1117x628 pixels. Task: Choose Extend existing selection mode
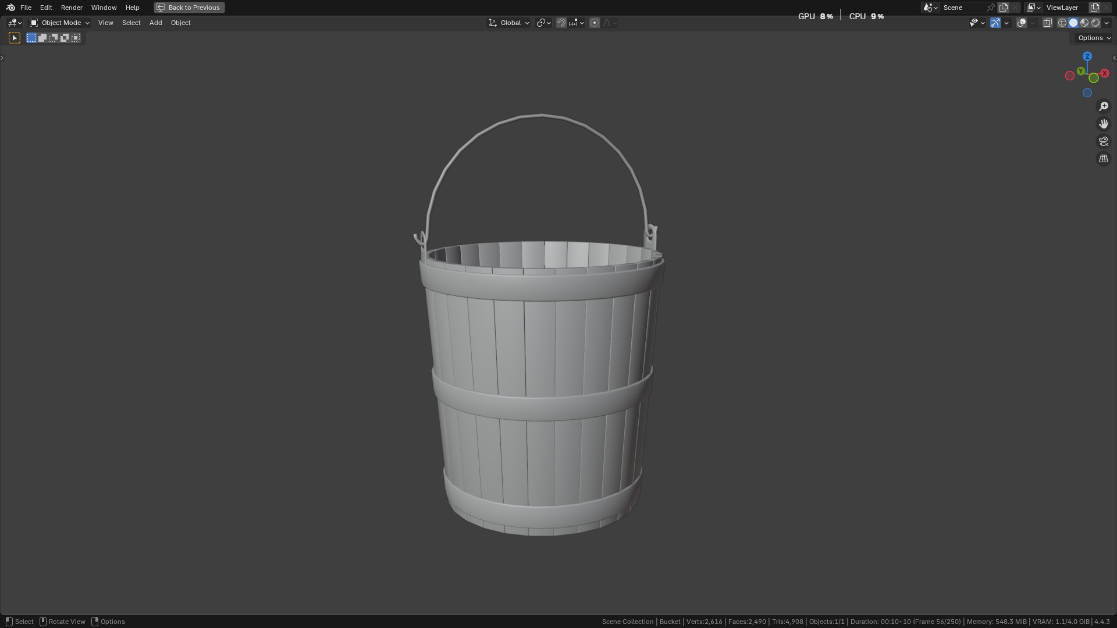point(42,38)
